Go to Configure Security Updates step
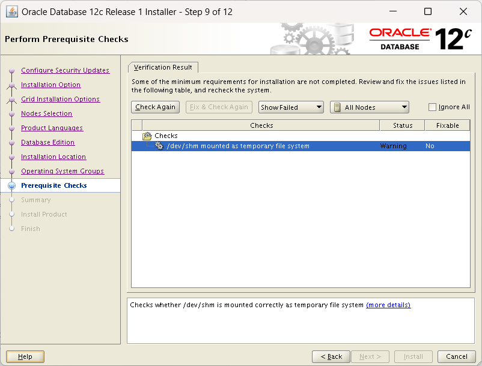This screenshot has width=482, height=366. pos(65,70)
